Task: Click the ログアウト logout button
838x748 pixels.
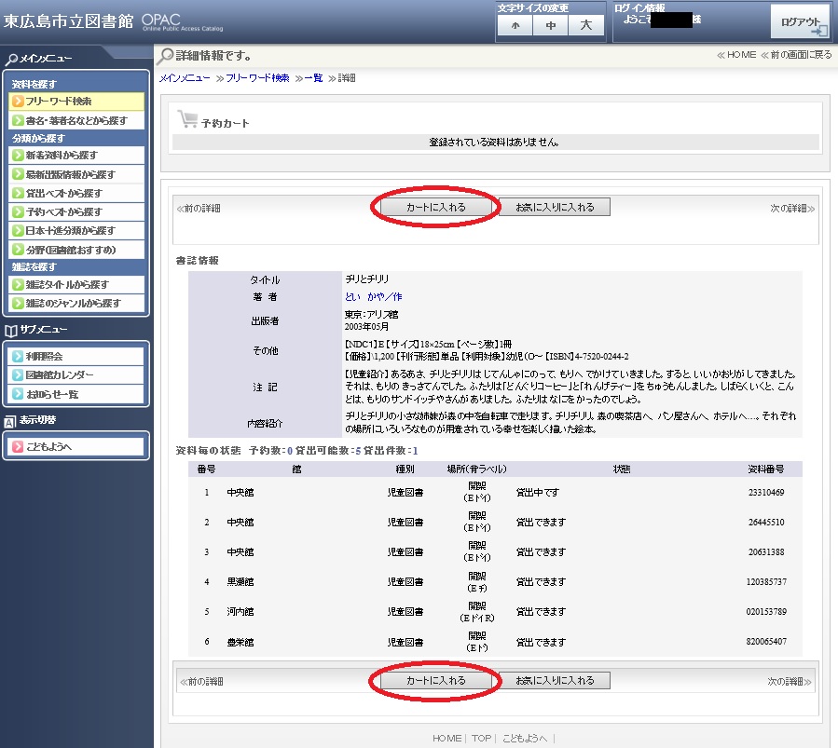Action: 800,22
